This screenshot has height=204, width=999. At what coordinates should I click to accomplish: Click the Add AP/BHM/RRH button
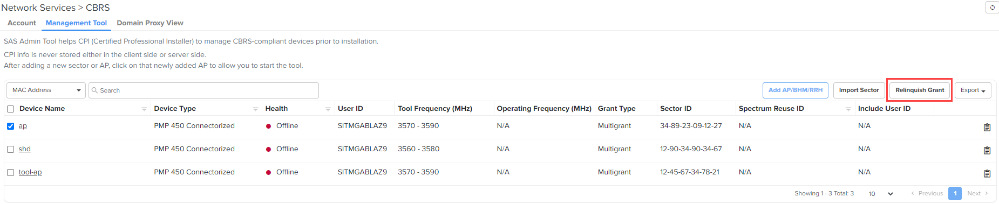[796, 90]
